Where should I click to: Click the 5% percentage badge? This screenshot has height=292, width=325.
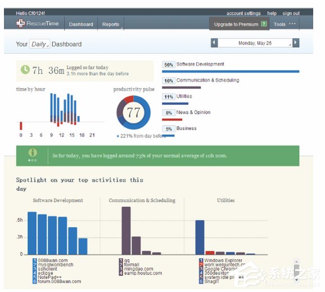[x=169, y=129]
